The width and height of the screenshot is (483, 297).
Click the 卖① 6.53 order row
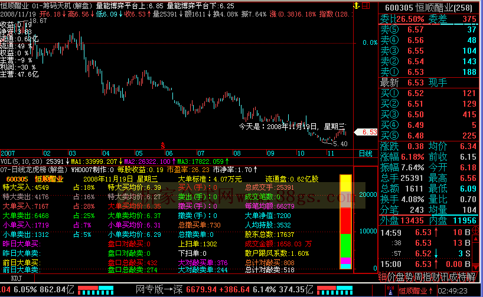click(429, 72)
